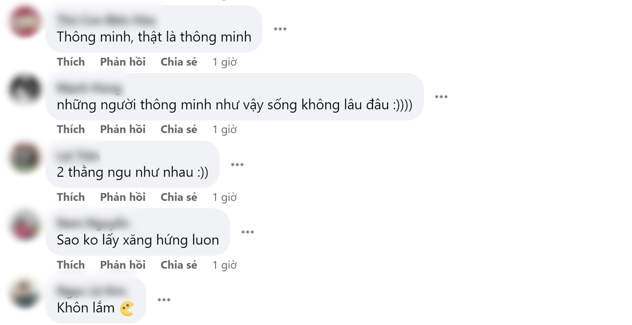Click Phản hồi under "sống không lâu đâu" comment
632x325 pixels.
click(x=123, y=129)
